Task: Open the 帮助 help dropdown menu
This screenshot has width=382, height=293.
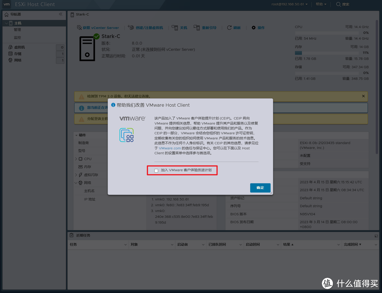Action: point(321,4)
